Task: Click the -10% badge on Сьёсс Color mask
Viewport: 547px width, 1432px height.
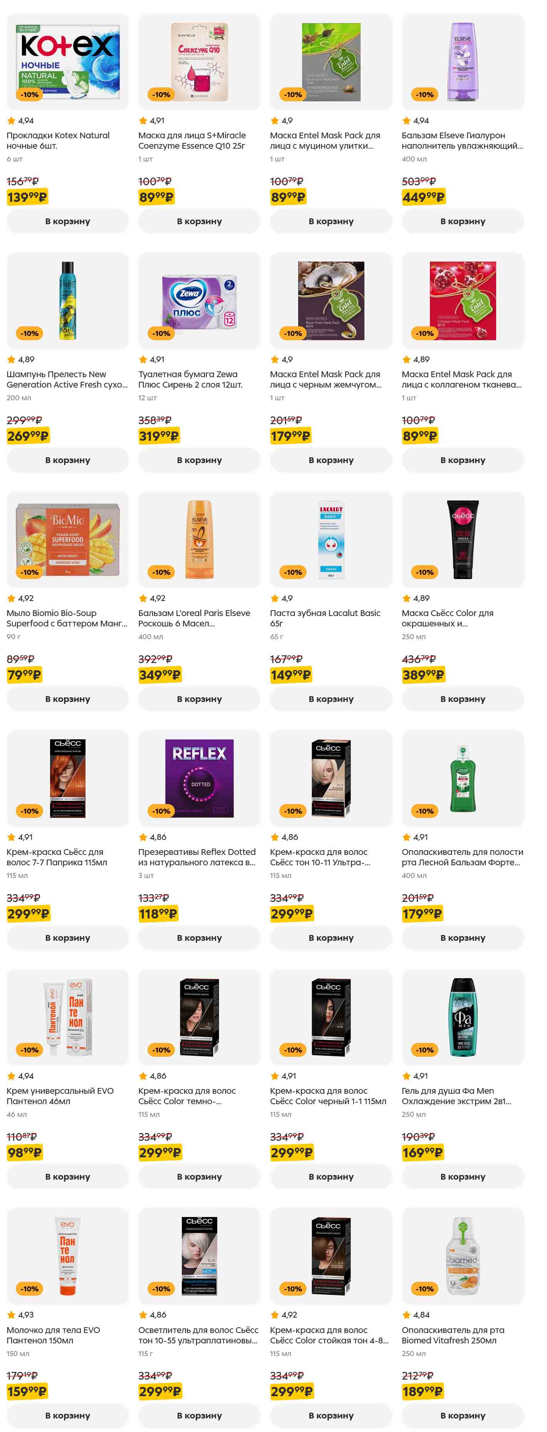Action: click(425, 572)
